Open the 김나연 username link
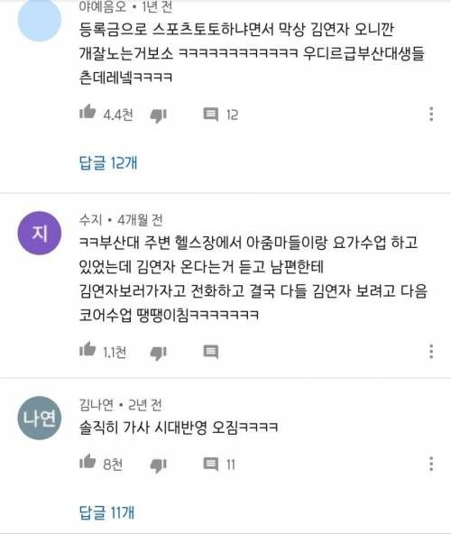The height and width of the screenshot is (534, 451). (97, 404)
